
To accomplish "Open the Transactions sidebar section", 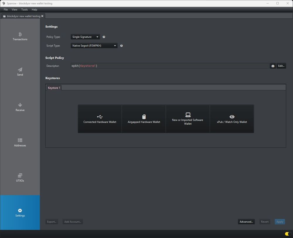I will 20,36.
